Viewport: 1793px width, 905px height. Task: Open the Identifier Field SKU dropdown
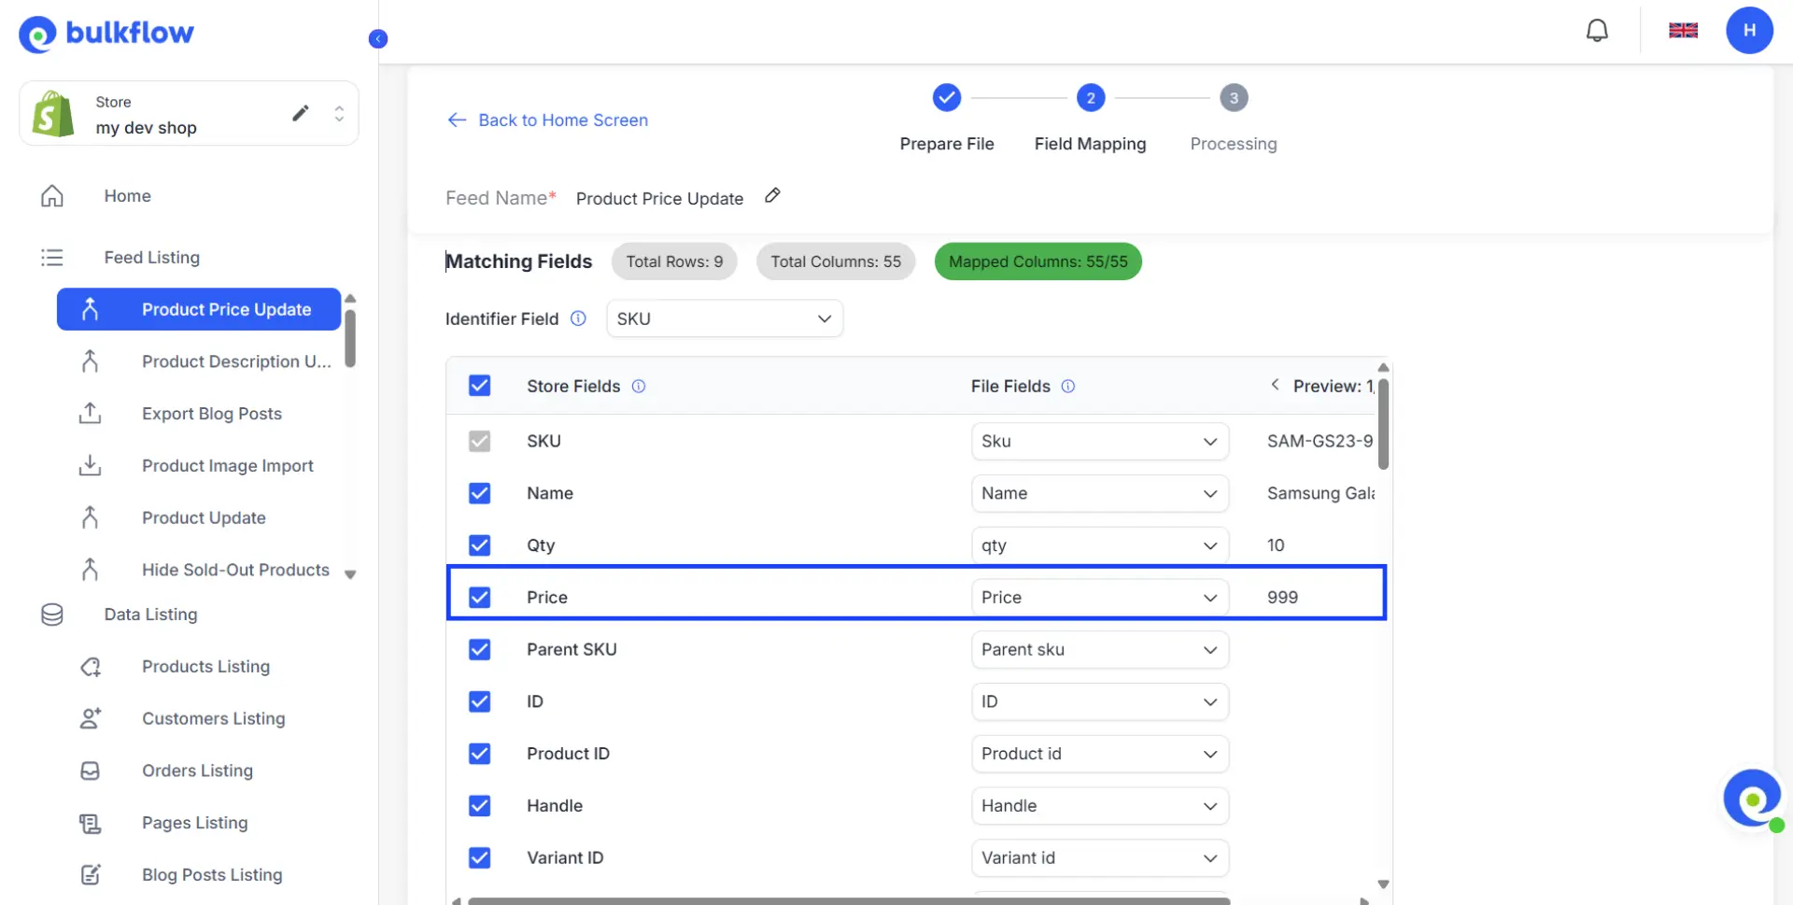click(725, 318)
